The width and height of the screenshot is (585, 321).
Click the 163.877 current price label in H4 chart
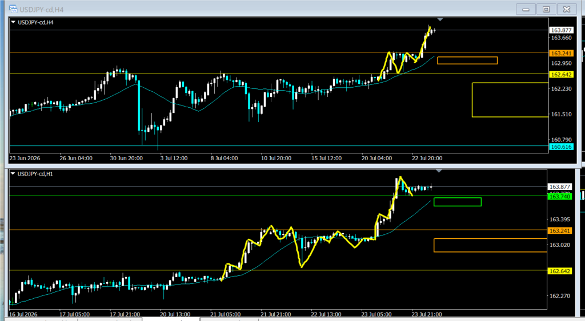[x=561, y=30]
